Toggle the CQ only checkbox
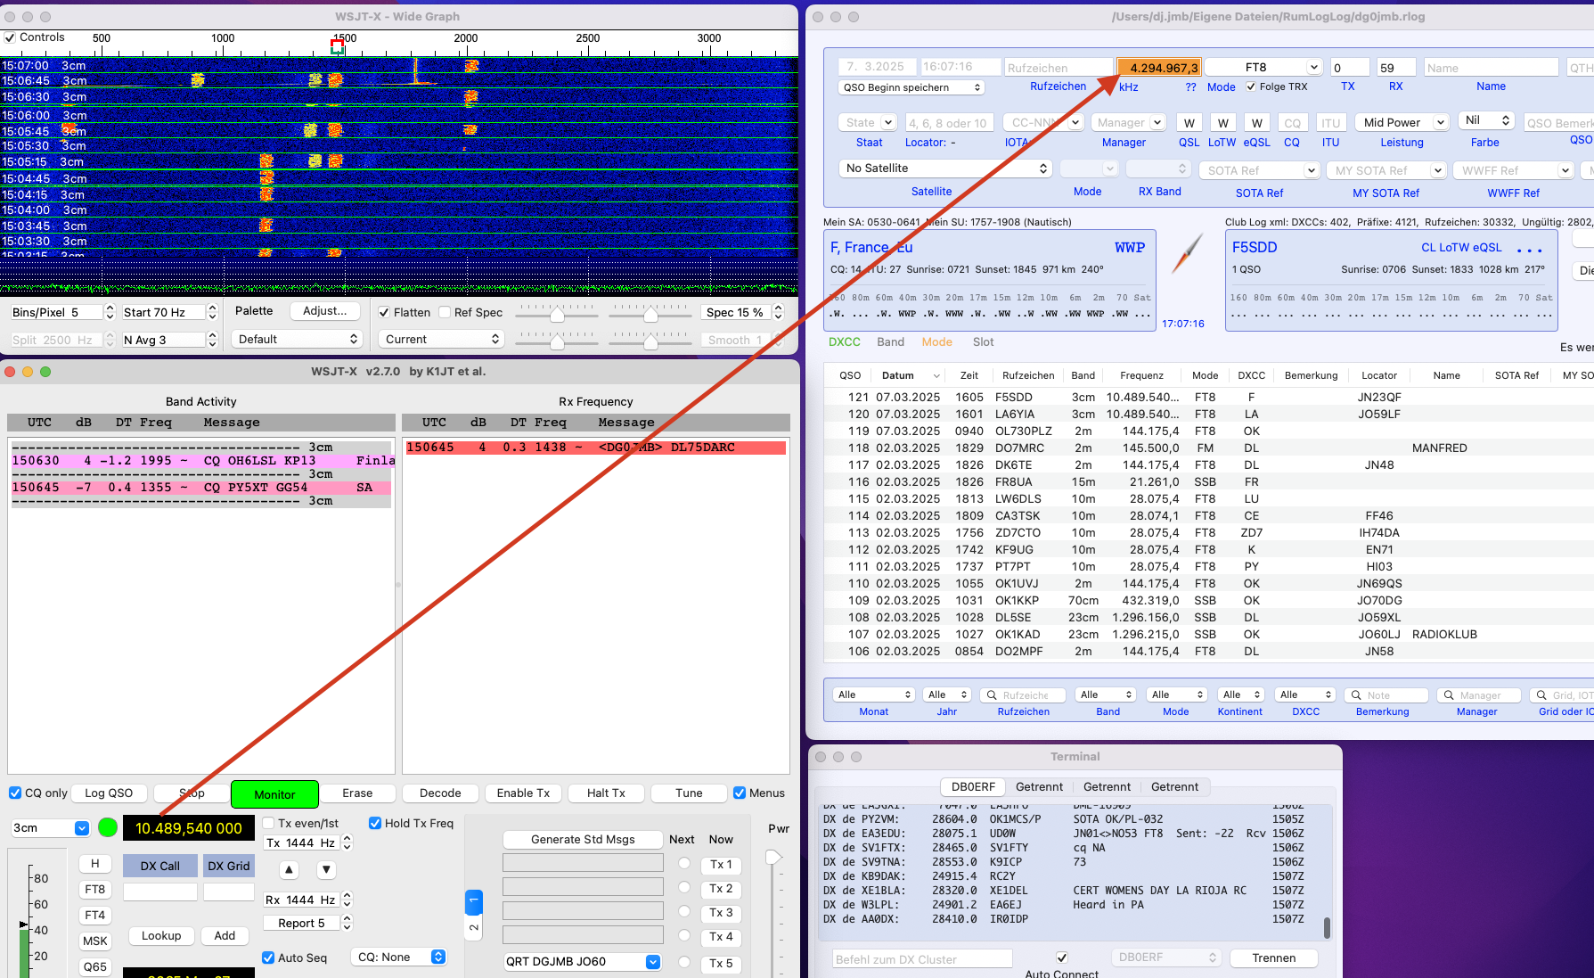 15,793
